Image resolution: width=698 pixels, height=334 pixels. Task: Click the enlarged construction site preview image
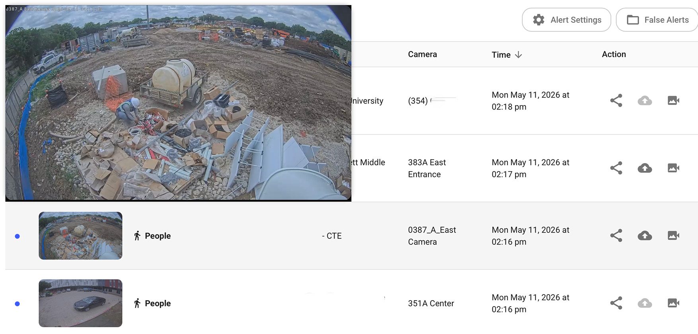pos(178,103)
